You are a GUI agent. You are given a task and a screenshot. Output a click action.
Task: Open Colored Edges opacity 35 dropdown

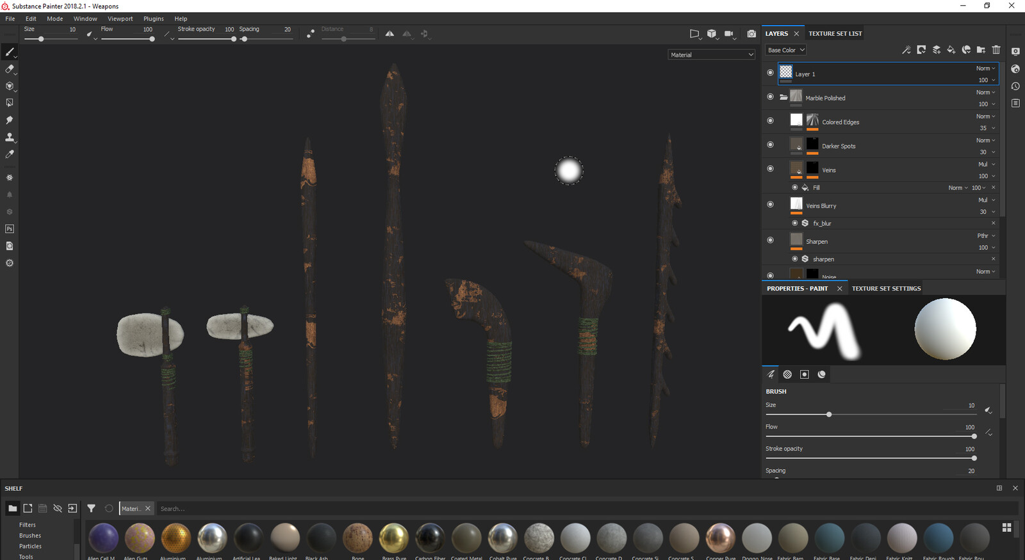987,128
